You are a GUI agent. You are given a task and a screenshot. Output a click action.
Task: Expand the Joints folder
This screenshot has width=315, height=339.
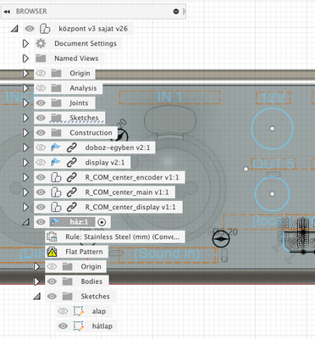pyautogui.click(x=25, y=103)
